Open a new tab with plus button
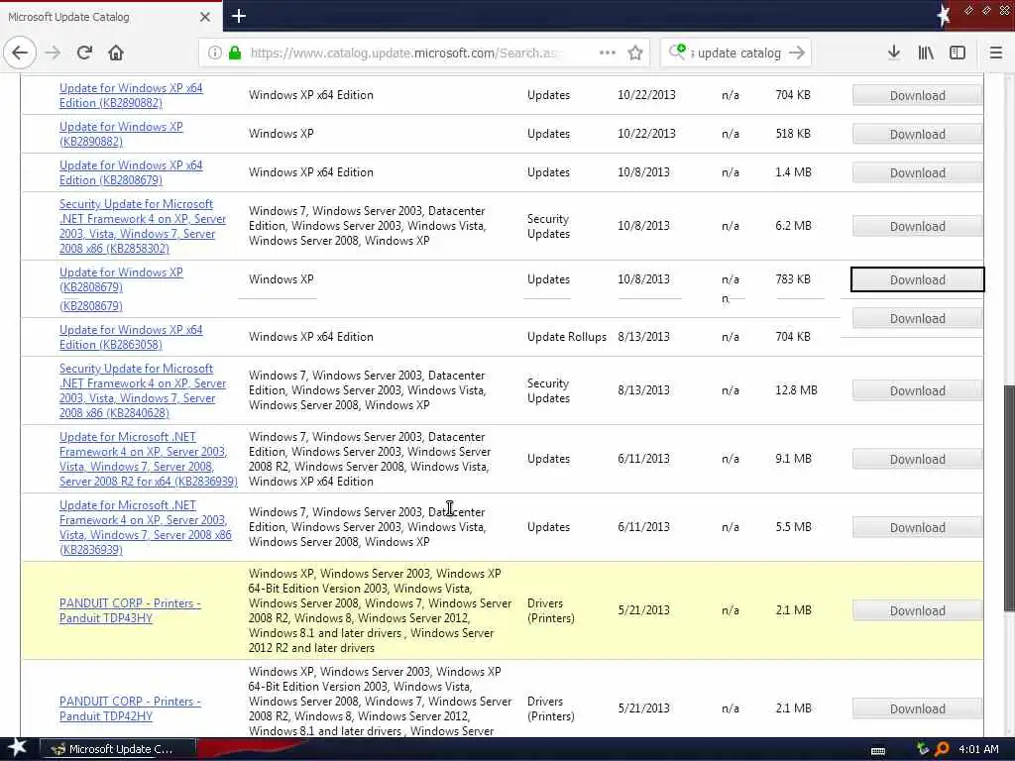 [x=238, y=16]
